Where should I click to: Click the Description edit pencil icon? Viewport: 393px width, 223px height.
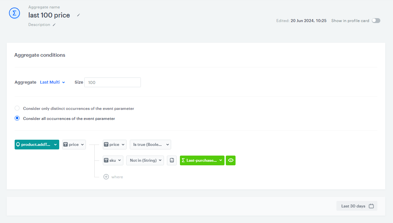[x=54, y=25]
